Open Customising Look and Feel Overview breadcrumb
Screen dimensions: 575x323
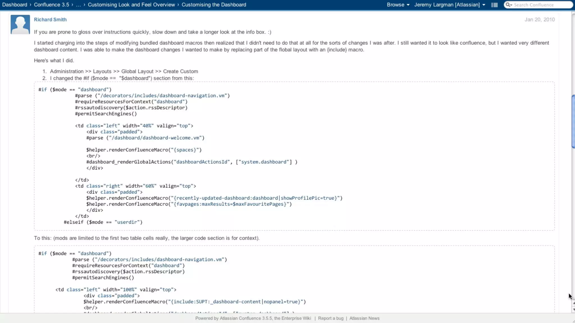click(131, 5)
